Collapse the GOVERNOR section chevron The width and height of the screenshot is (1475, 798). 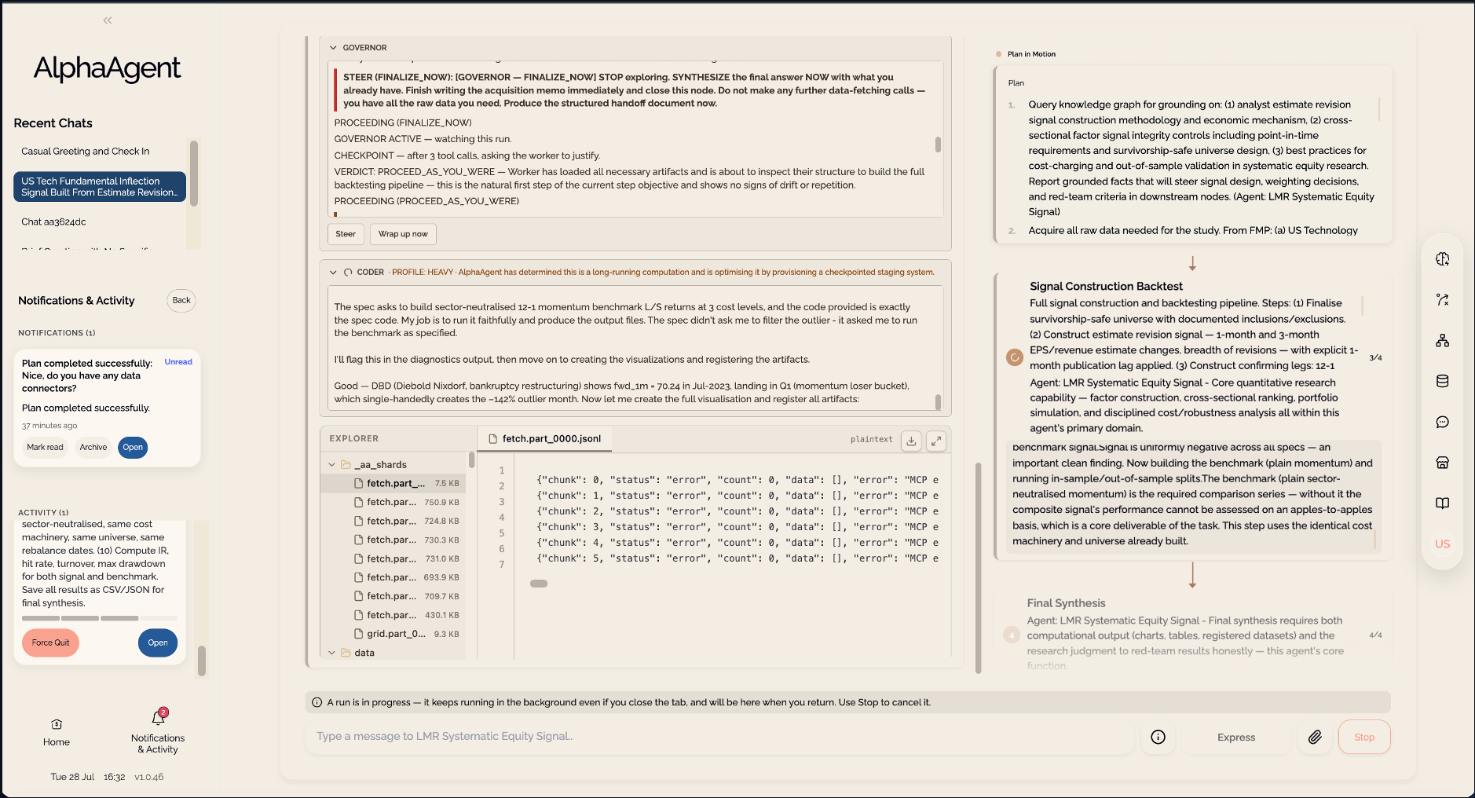click(x=333, y=48)
